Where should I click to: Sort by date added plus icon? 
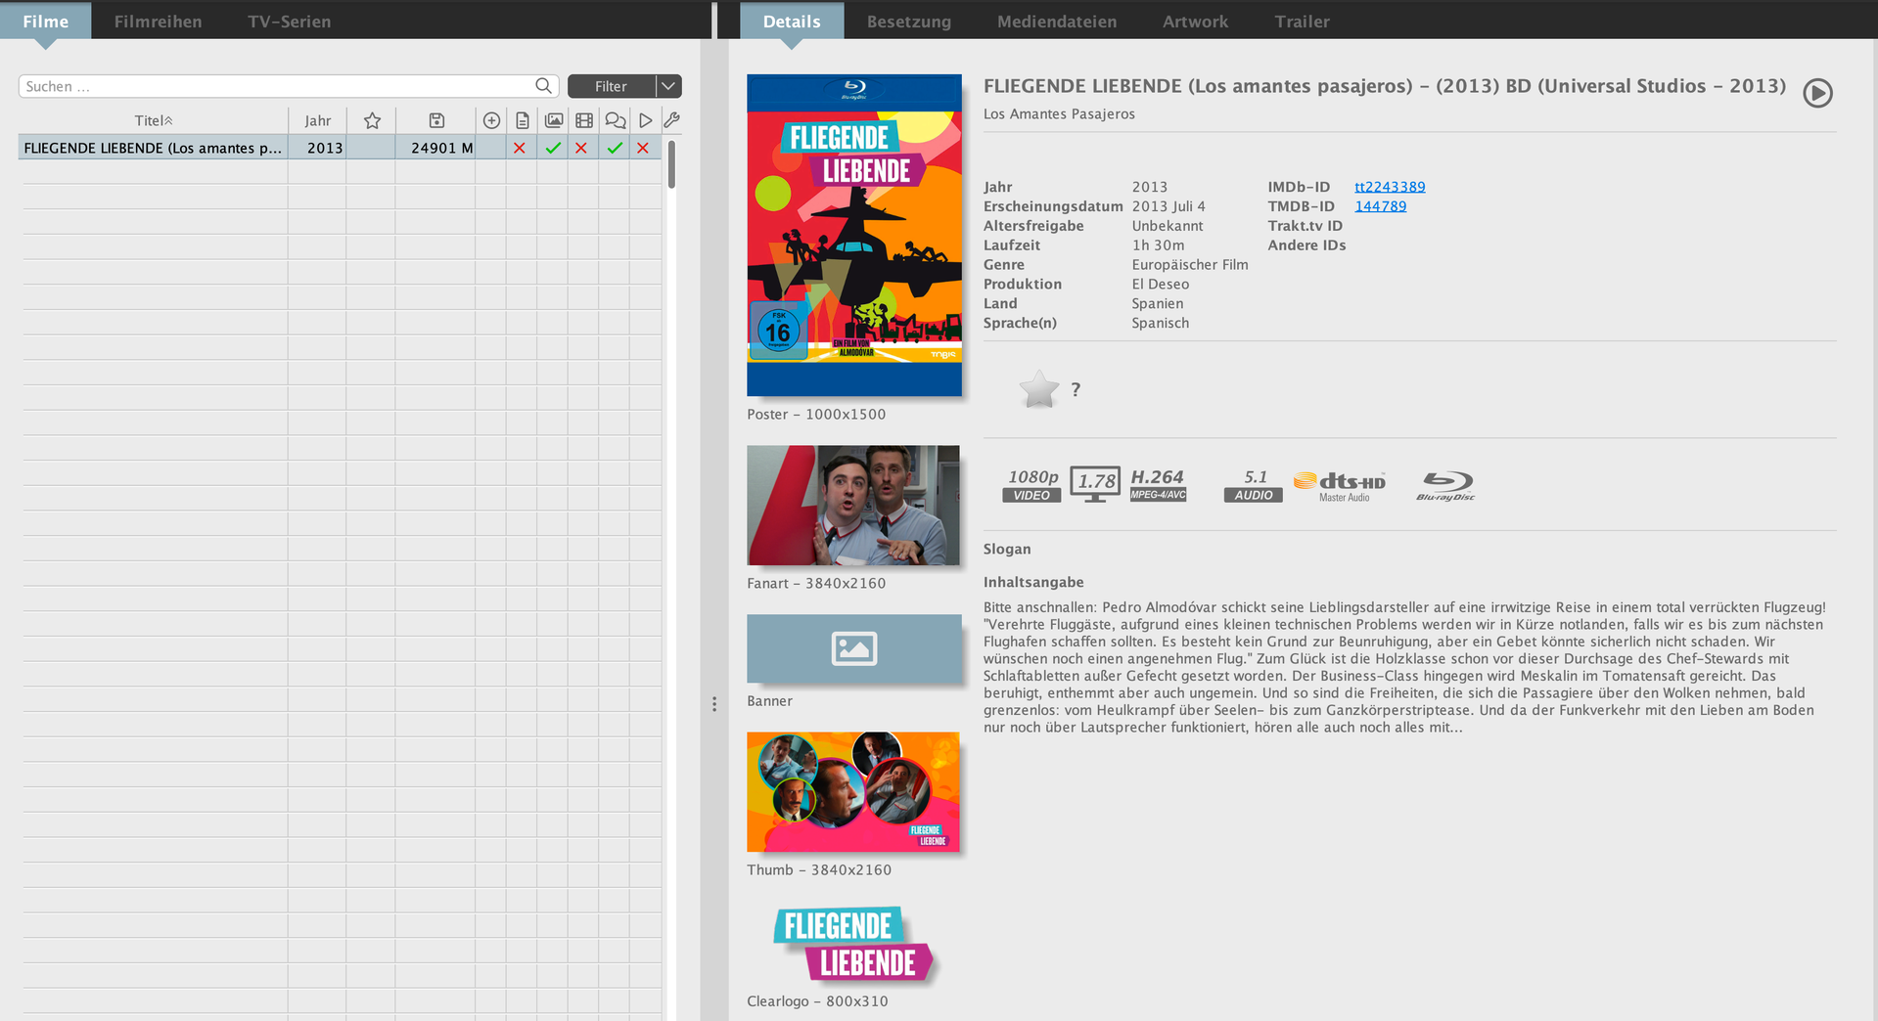pos(491,120)
